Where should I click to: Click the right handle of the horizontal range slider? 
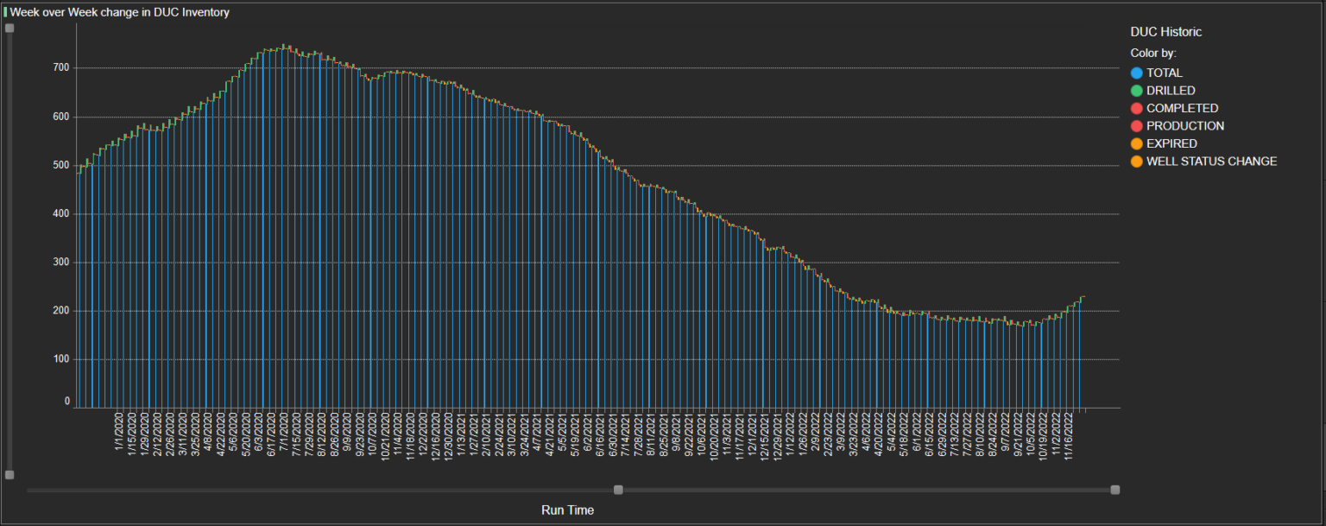click(1115, 490)
